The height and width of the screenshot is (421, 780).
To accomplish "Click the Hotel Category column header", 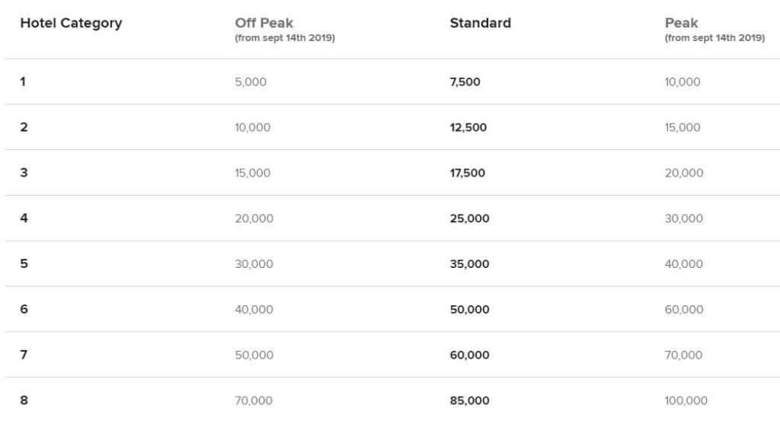I will pos(71,24).
